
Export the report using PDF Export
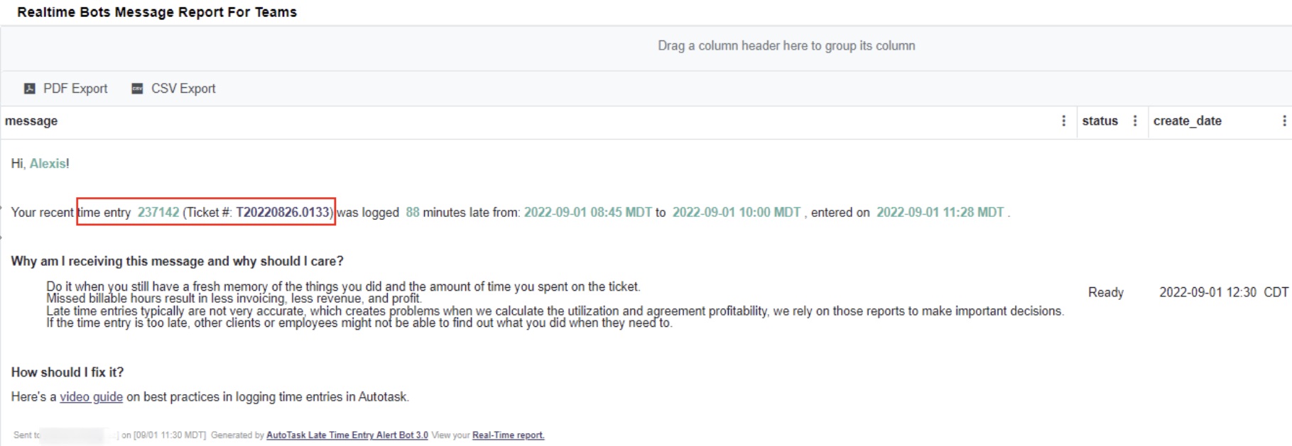coord(75,89)
